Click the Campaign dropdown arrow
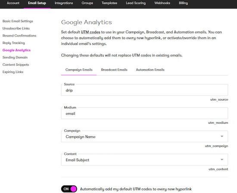Screen dimensions: 237x193 [222, 136]
